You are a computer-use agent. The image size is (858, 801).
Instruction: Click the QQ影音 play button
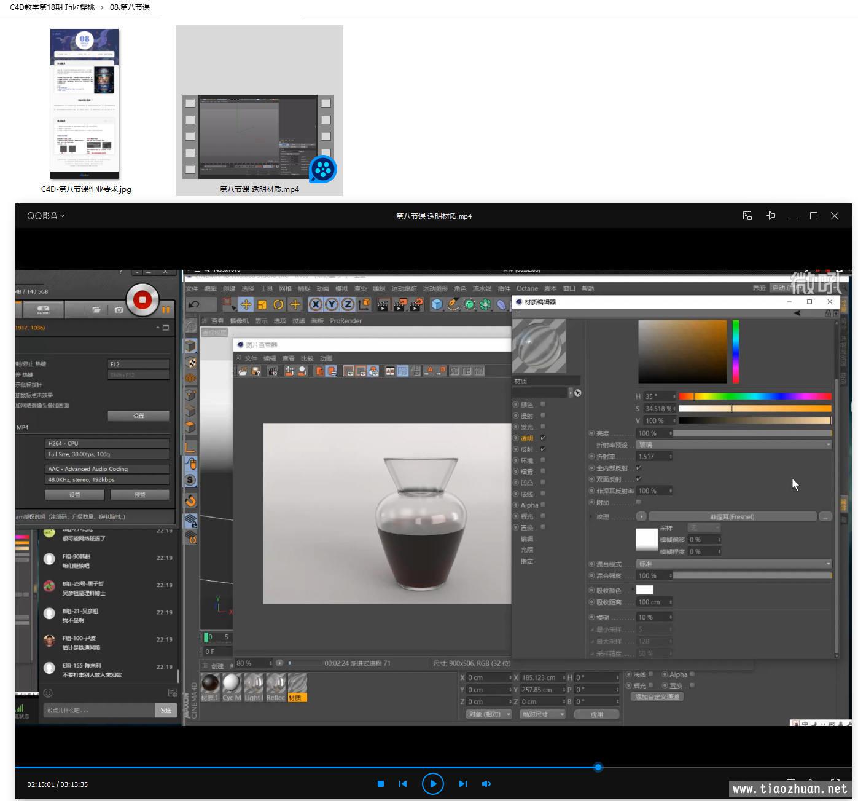pyautogui.click(x=433, y=784)
